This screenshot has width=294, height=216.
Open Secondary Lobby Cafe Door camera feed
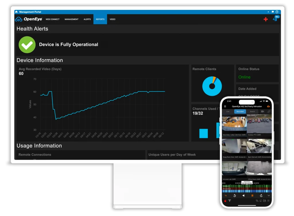coord(234,125)
